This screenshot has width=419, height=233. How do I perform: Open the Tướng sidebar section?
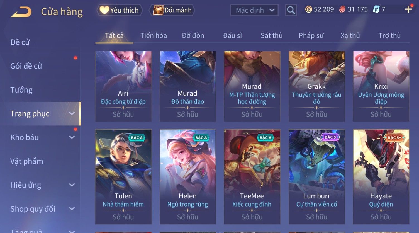(x=21, y=90)
